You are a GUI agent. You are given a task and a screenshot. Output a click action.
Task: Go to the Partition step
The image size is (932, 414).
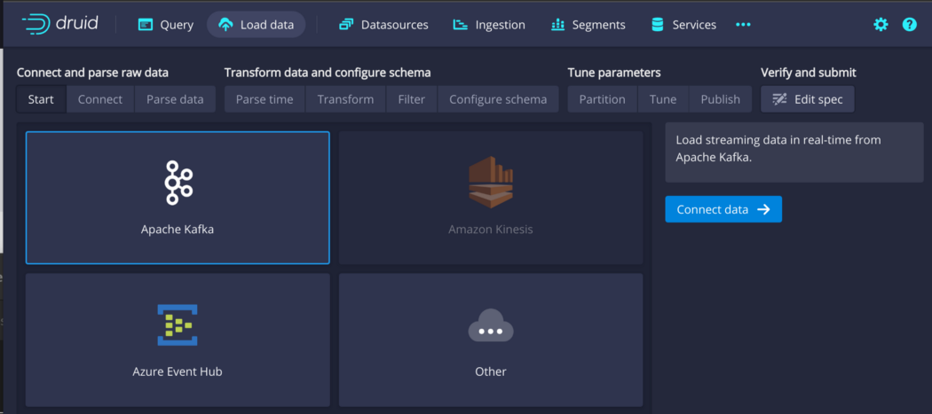[x=602, y=99]
